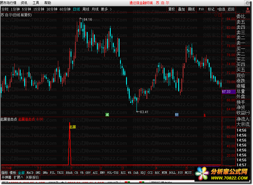Switch the indicator to MACD
This screenshot has height=185, width=253.
[30, 173]
